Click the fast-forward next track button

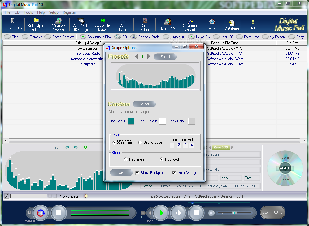coord(178,213)
